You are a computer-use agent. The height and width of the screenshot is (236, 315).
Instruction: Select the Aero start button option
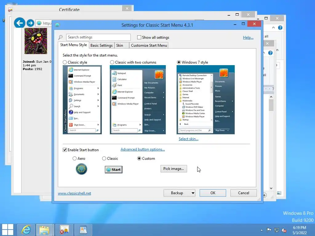[74, 159]
